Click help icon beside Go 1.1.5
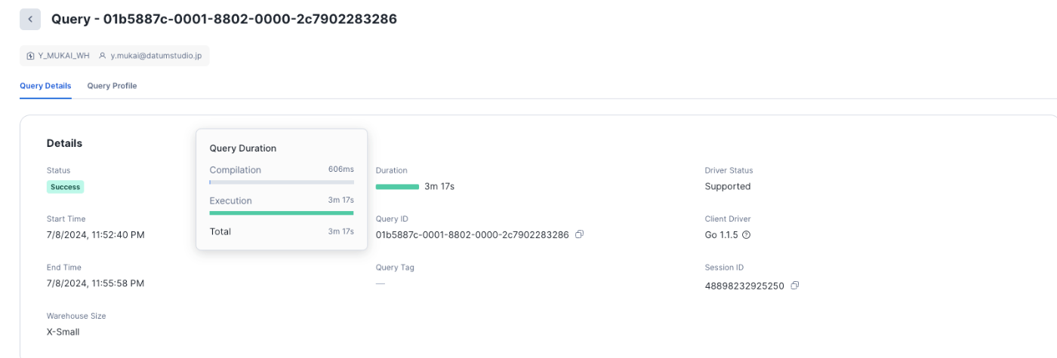Viewport: 1057px width, 358px height. (747, 234)
